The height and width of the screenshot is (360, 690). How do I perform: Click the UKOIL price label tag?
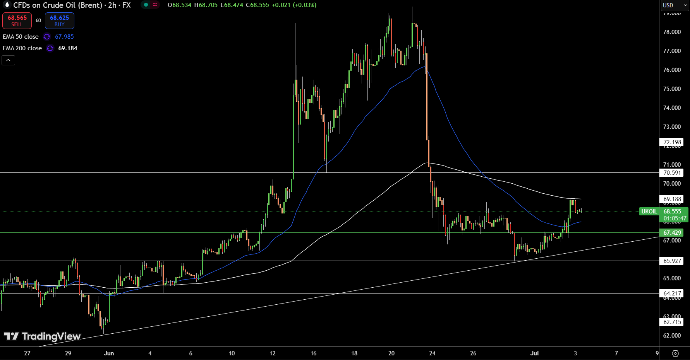[x=649, y=212]
